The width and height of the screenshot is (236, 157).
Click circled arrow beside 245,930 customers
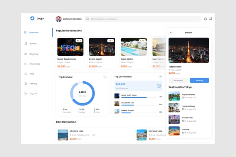(x=159, y=86)
